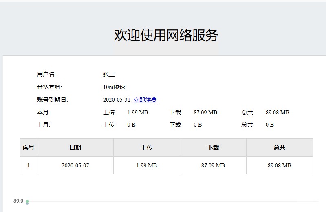
Task: Click the 序号 column header
Action: coord(29,147)
